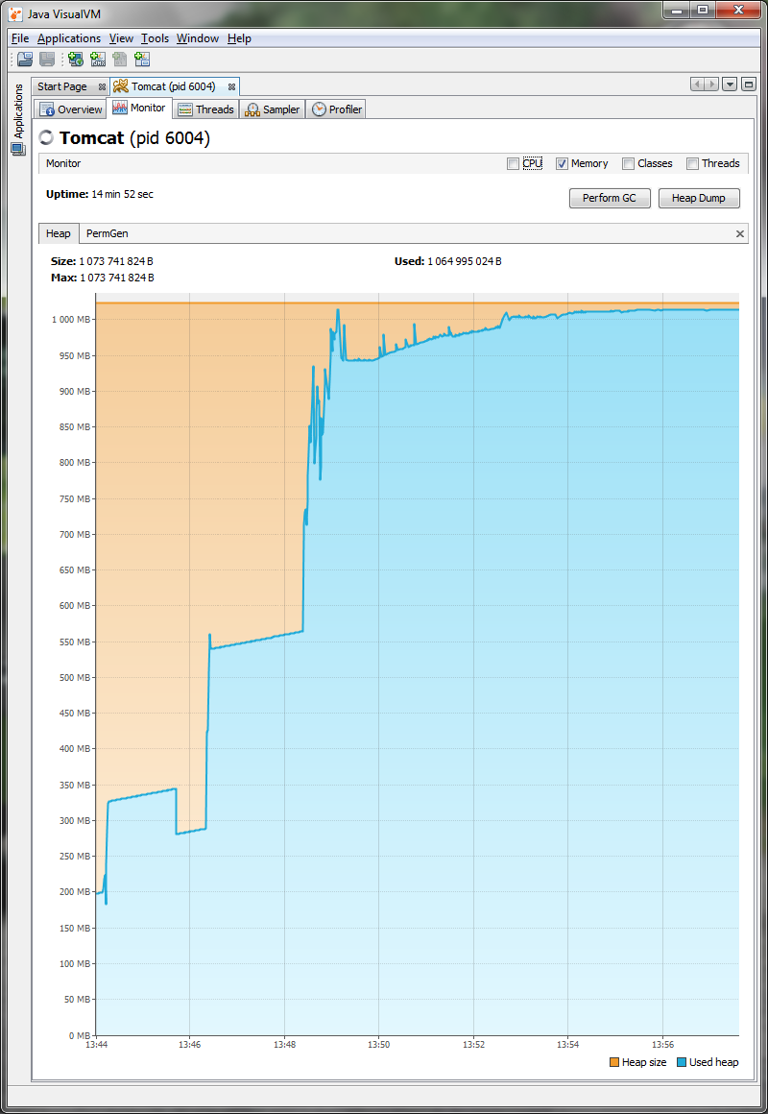This screenshot has width=768, height=1114.
Task: Maximize the editor window using restore icon
Action: (x=748, y=85)
